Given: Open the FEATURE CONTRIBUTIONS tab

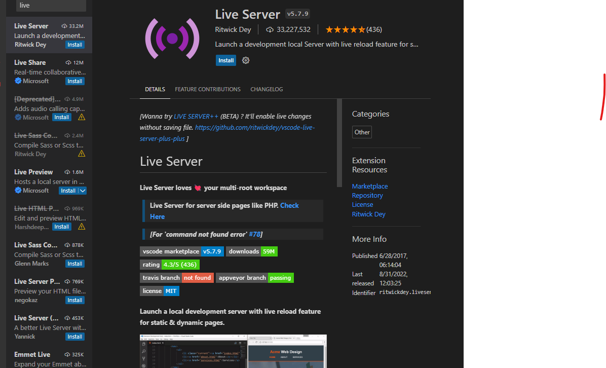Looking at the screenshot, I should pos(208,89).
